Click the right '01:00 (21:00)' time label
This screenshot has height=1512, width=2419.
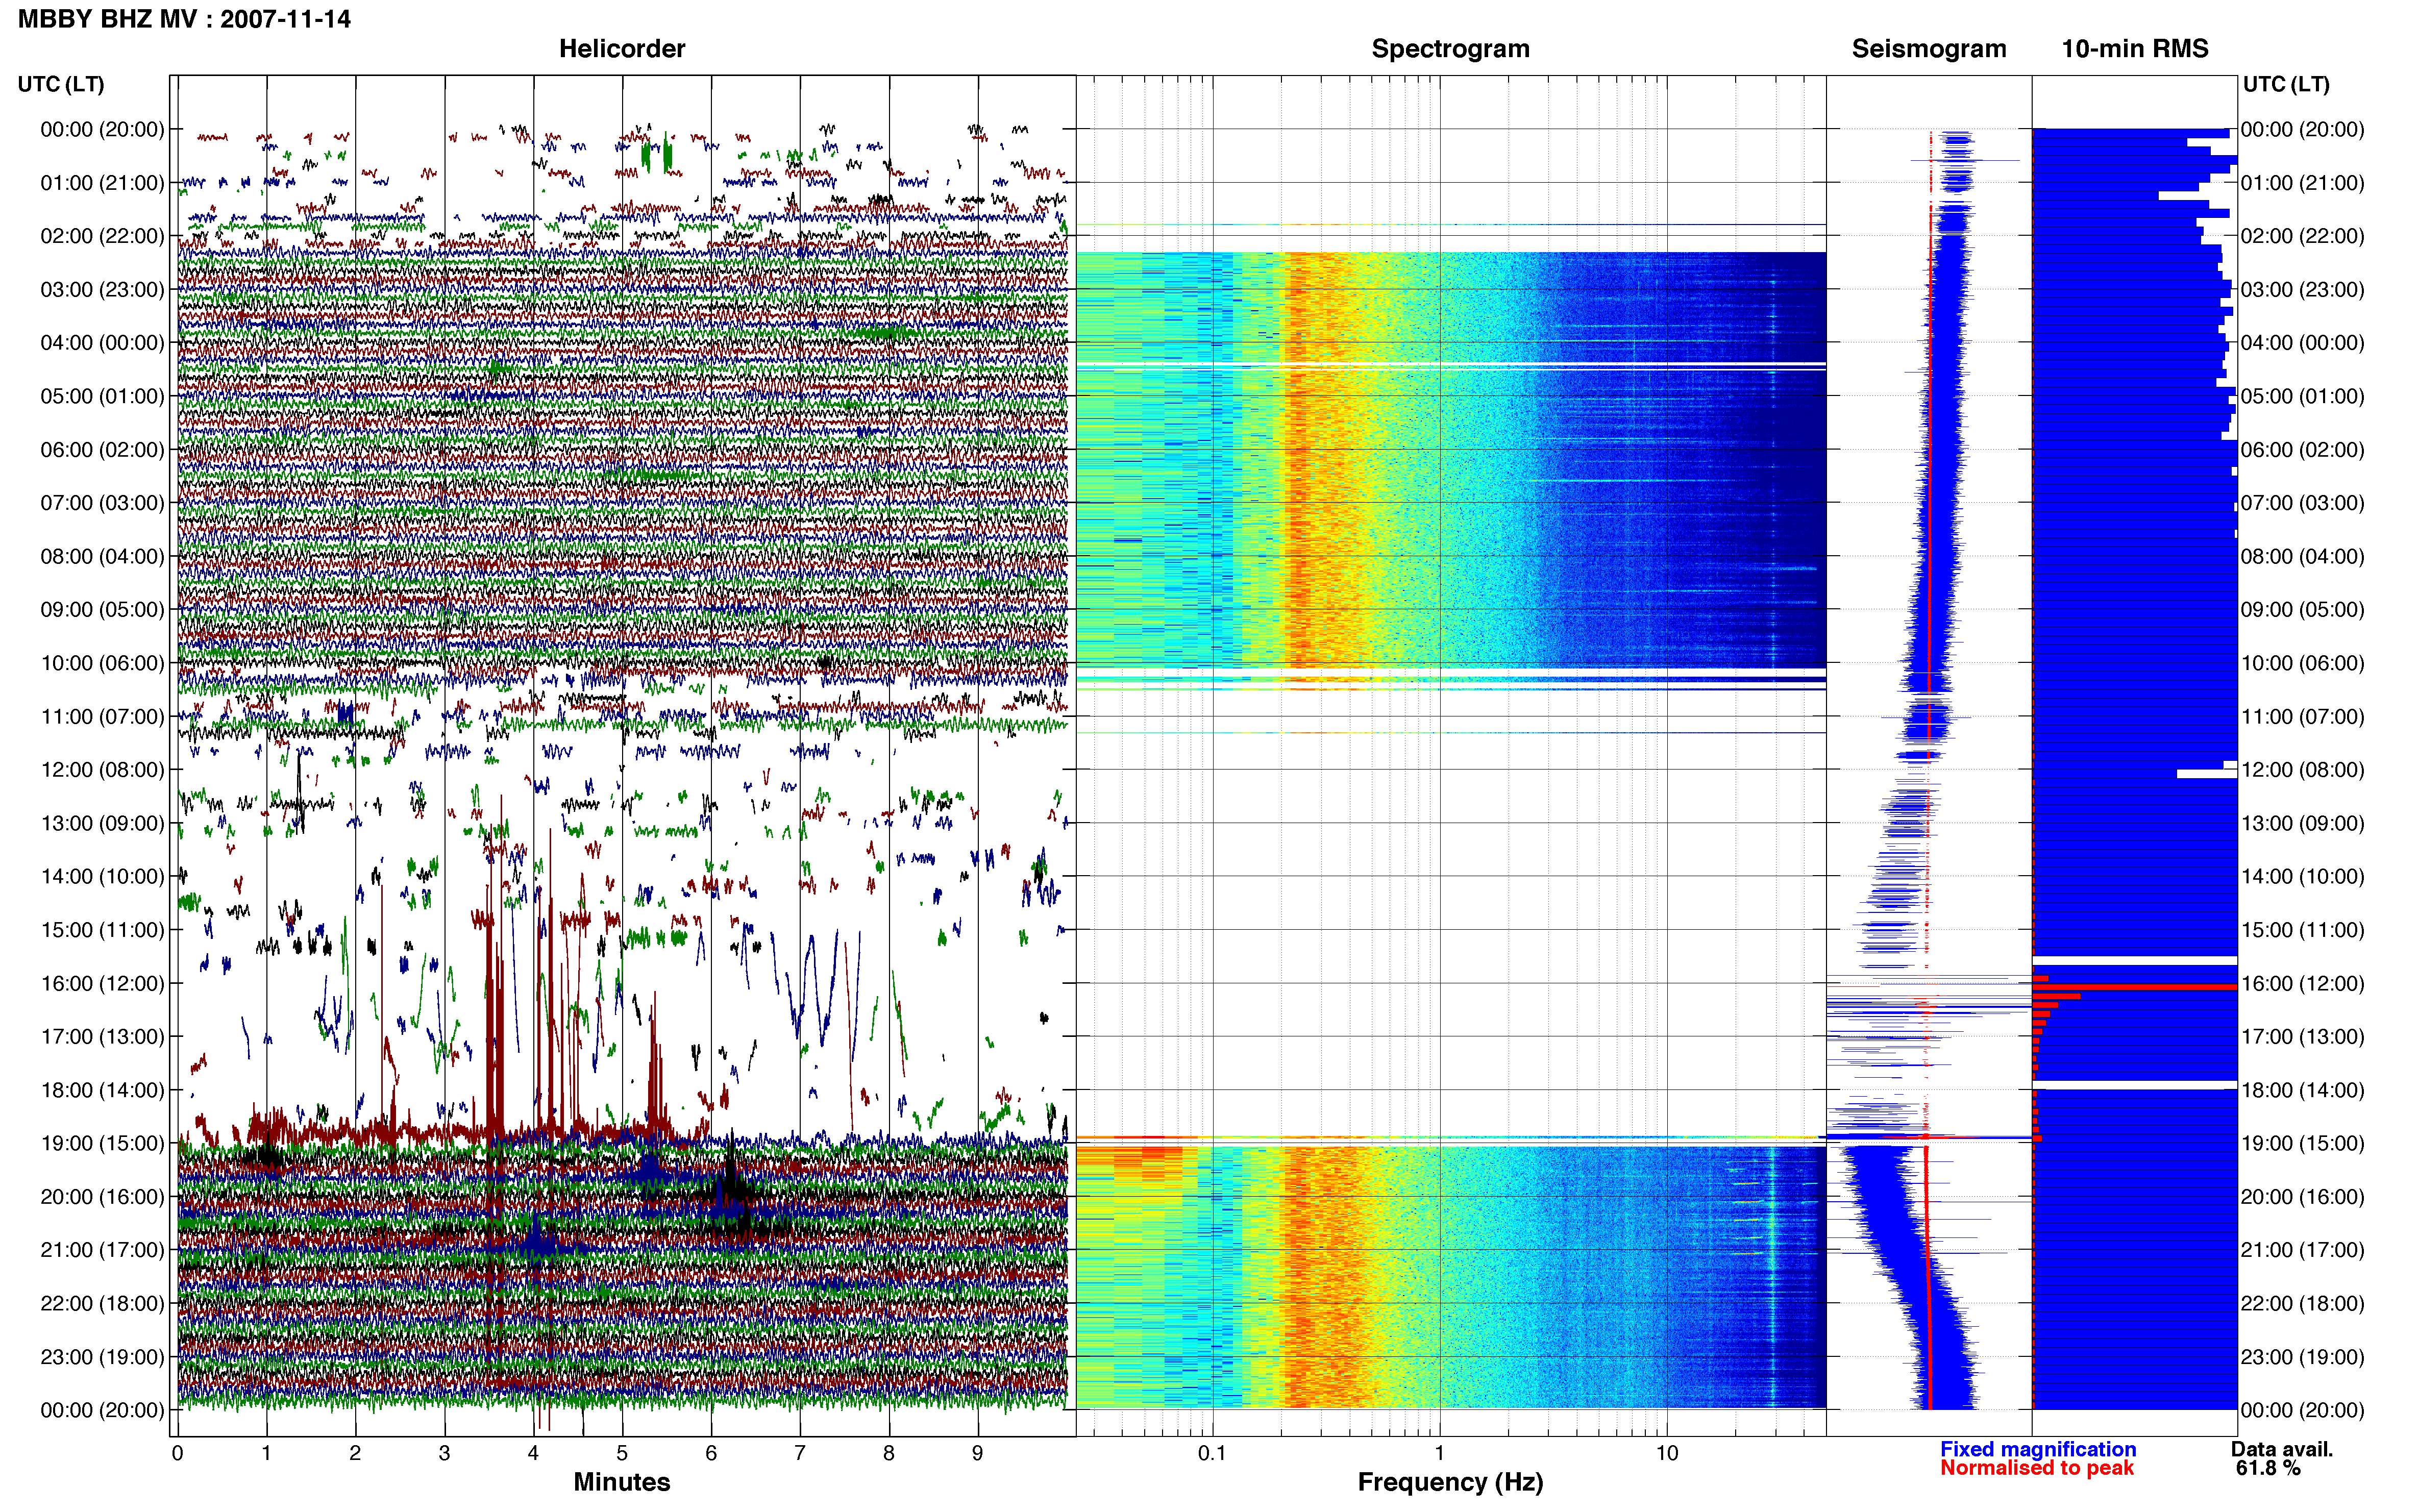pyautogui.click(x=2302, y=183)
